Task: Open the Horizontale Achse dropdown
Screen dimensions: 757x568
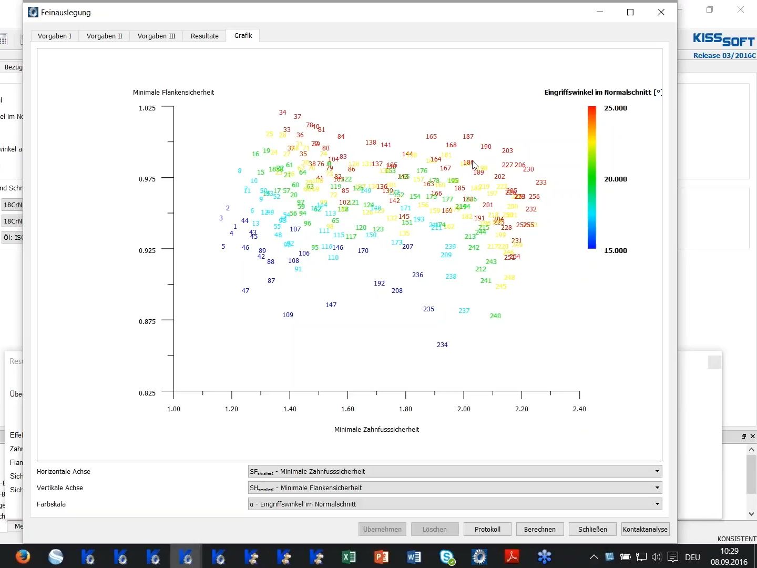Action: [455, 471]
